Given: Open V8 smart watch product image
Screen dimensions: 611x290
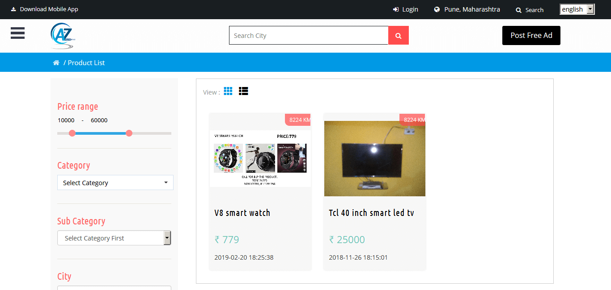Looking at the screenshot, I should pos(260,158).
